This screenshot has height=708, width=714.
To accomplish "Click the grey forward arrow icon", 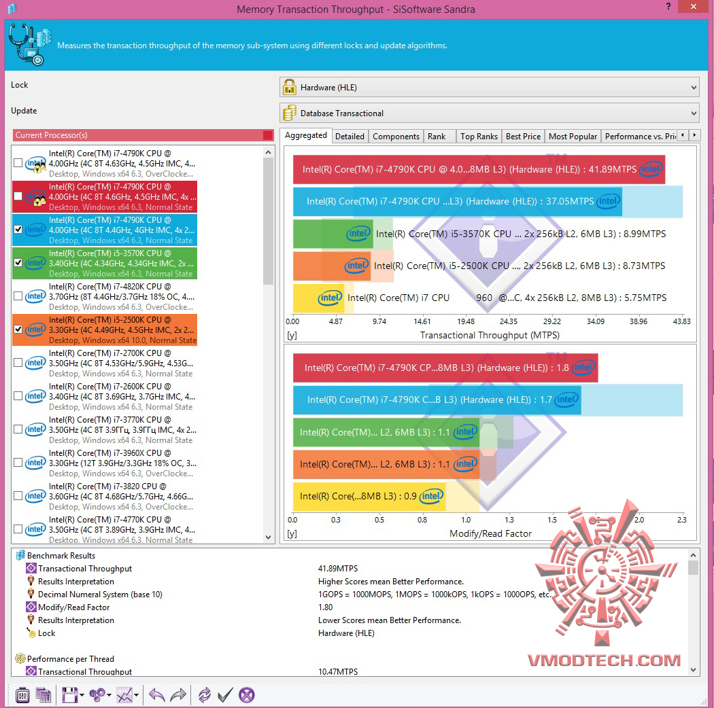I will point(178,695).
